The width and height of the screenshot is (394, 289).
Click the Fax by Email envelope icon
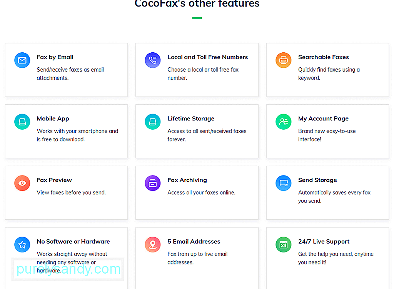pyautogui.click(x=22, y=60)
